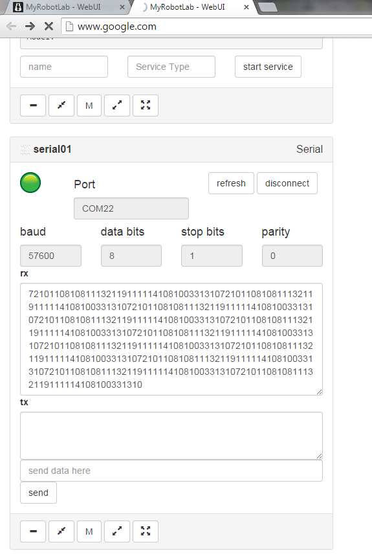Click the minus icon in the upper panel footer

tap(33, 106)
